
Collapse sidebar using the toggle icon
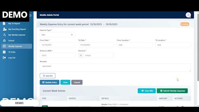[30, 15]
